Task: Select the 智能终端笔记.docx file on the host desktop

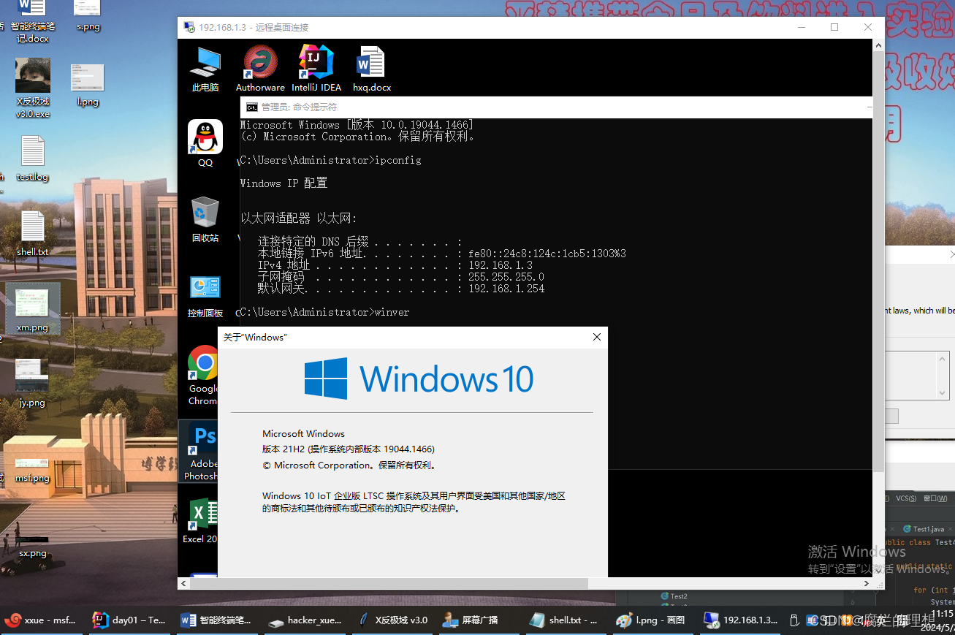Action: (x=31, y=22)
